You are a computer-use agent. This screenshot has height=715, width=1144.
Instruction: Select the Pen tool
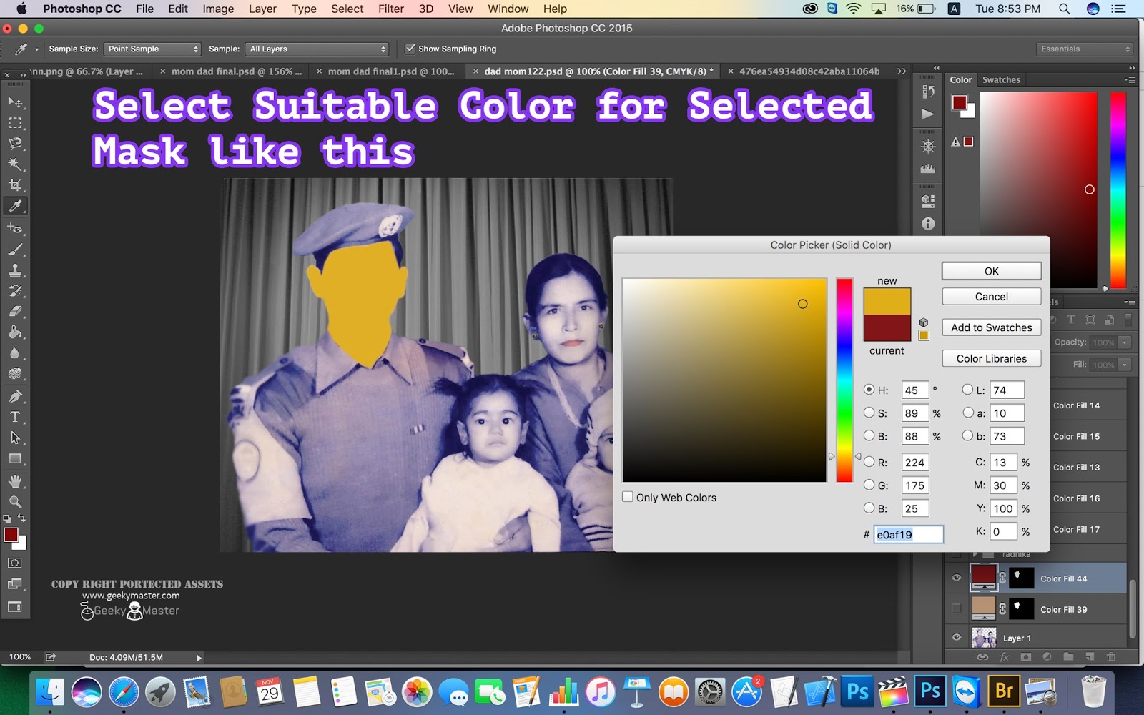coord(15,396)
